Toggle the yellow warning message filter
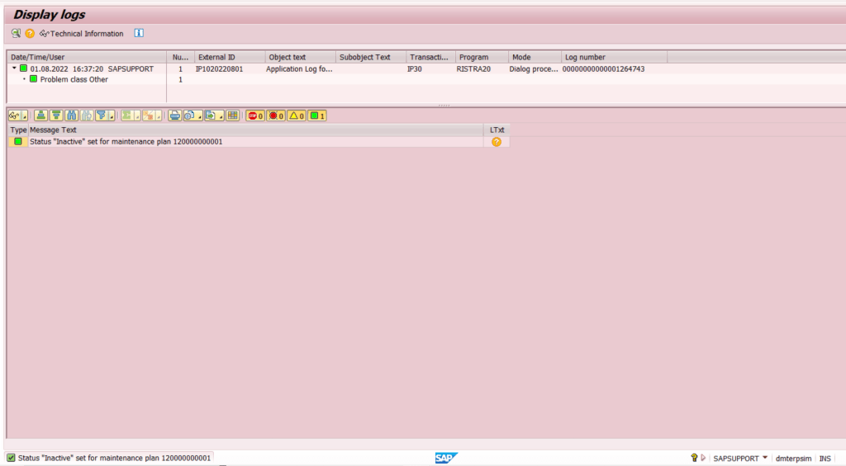Image resolution: width=846 pixels, height=466 pixels. (297, 115)
